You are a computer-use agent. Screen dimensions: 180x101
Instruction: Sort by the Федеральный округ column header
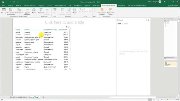point(50,29)
